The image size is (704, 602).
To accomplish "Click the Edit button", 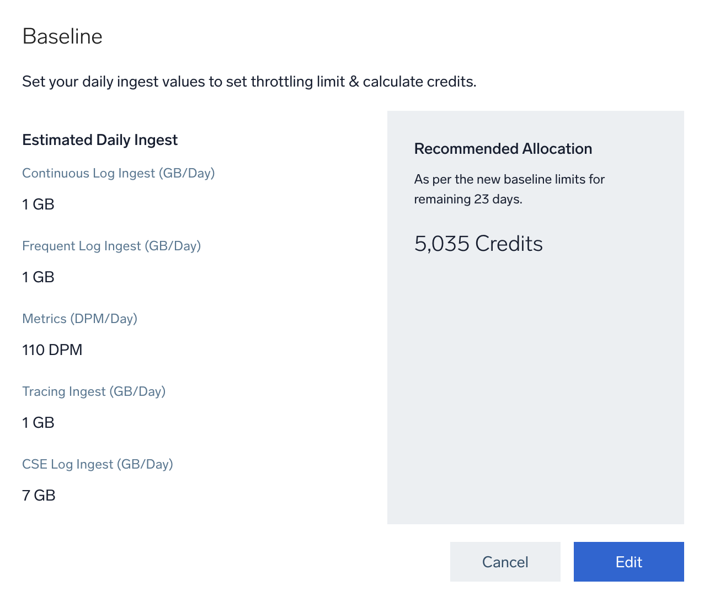I will (628, 562).
